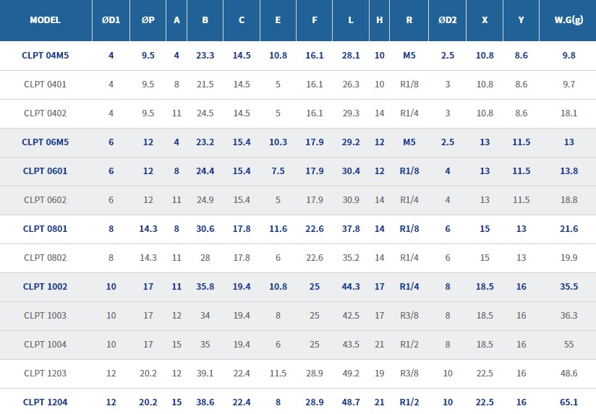Click the CLPT 06M5 model name
This screenshot has width=596, height=414.
tap(45, 142)
